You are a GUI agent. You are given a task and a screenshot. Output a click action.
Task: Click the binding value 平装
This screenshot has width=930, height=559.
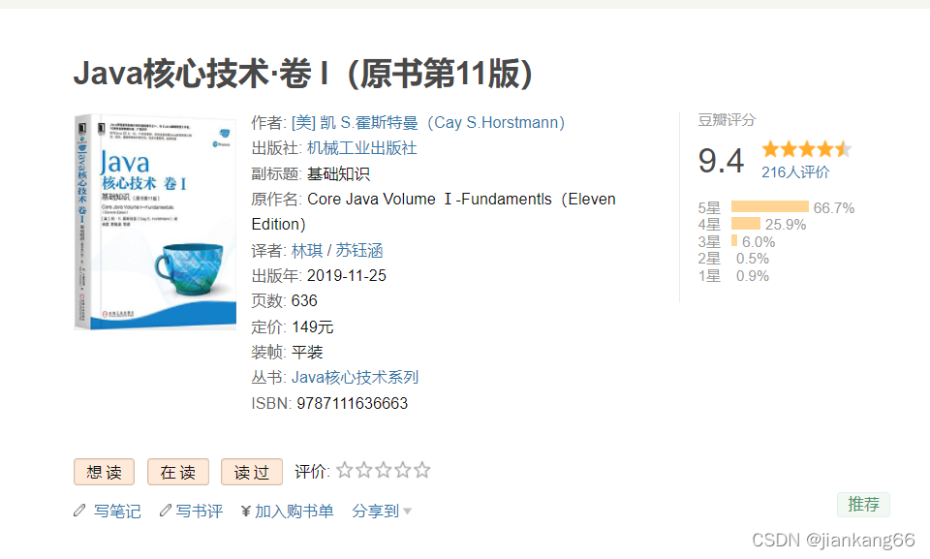pos(307,353)
